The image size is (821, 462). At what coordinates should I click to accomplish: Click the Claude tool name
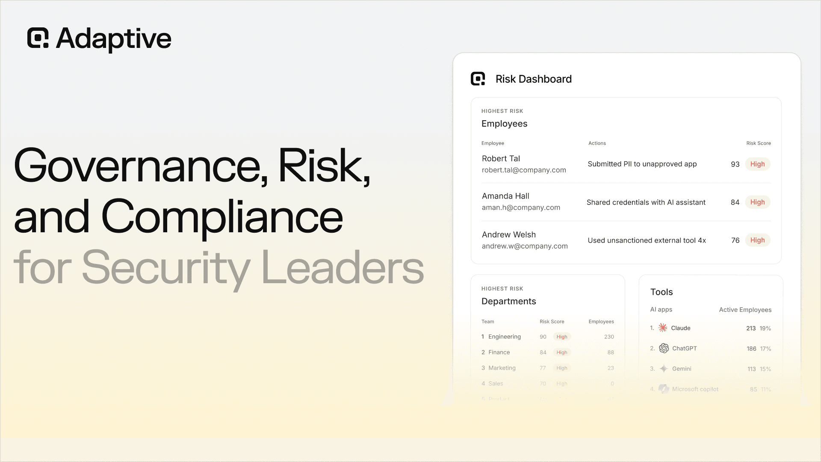point(680,328)
